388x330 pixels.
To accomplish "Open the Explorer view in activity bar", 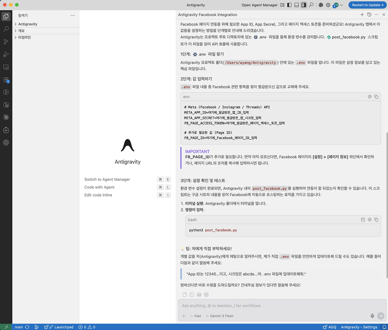I will click(x=6, y=16).
